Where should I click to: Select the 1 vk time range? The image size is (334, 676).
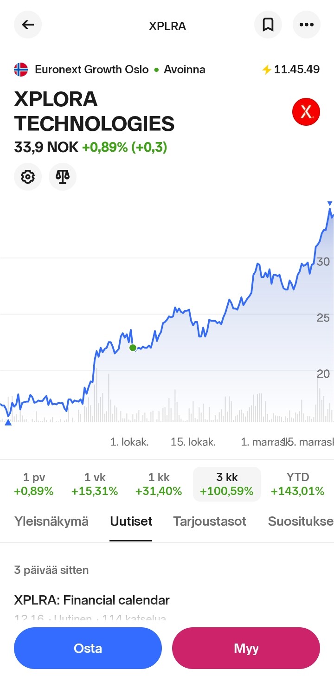tap(95, 484)
